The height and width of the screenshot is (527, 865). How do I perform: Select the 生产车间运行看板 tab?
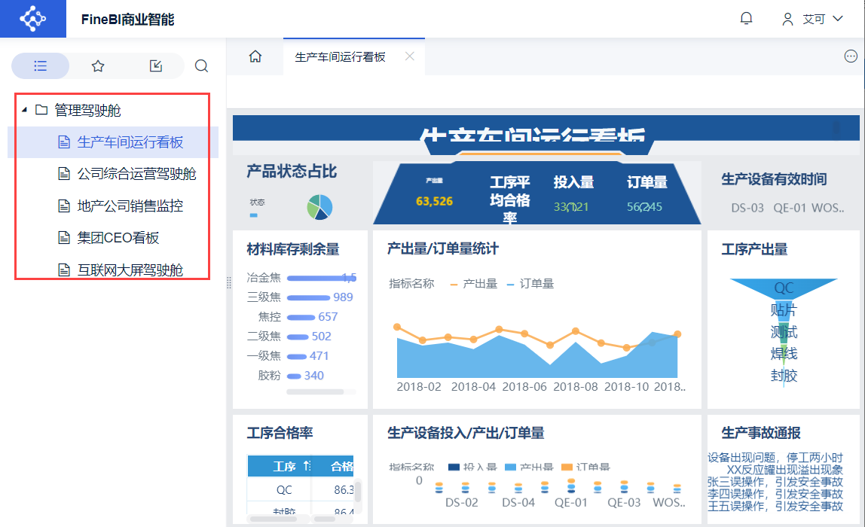pyautogui.click(x=340, y=56)
